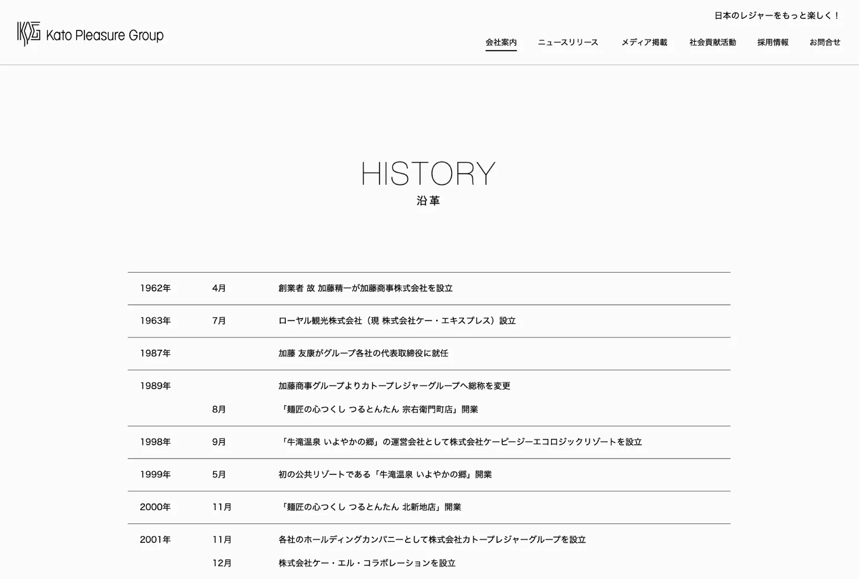
Task: Click the つるとんたん 北新地店 開業 entry
Action: click(370, 507)
